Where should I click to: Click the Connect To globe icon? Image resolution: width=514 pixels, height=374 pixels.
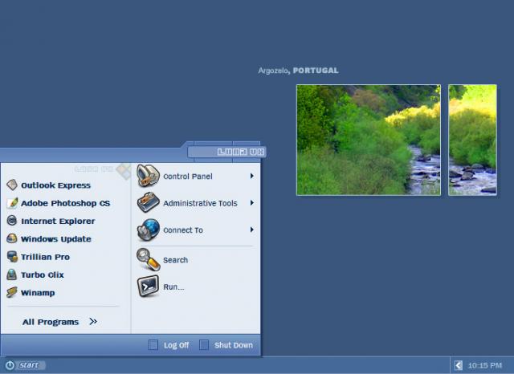(x=148, y=230)
